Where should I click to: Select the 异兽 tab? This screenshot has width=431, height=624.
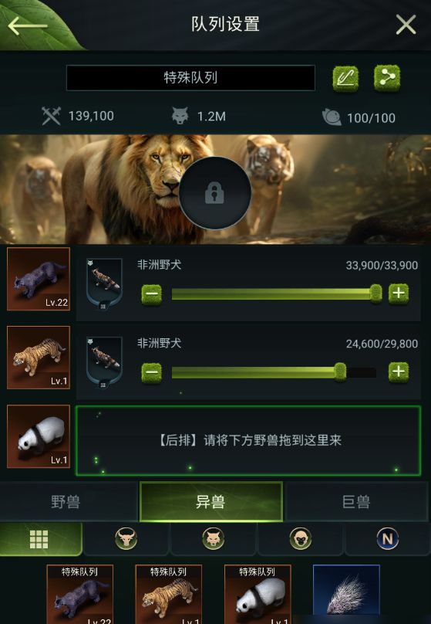click(x=211, y=502)
